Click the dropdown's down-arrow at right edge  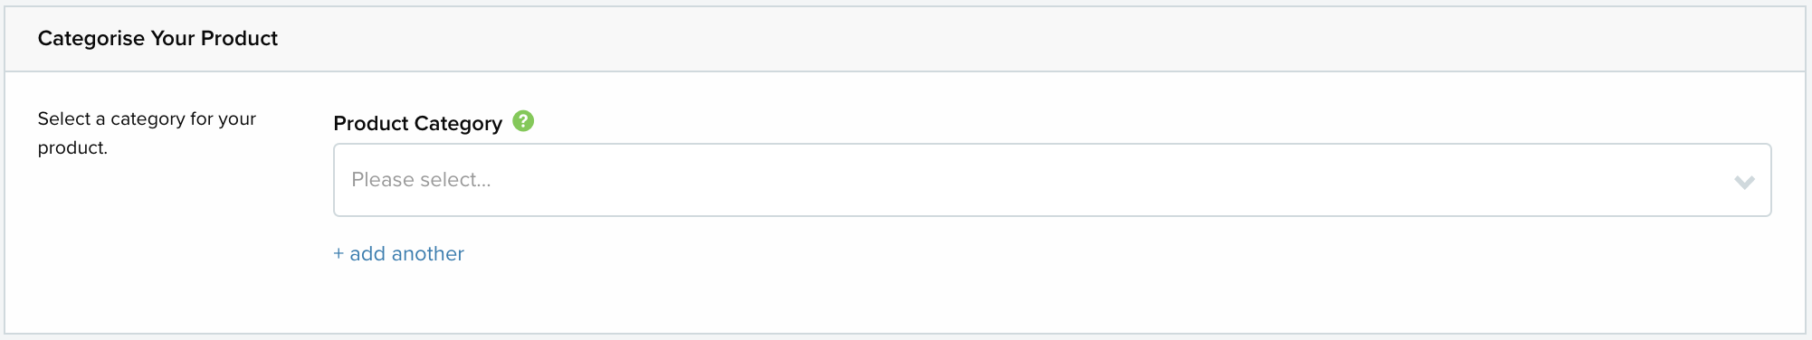[1744, 182]
